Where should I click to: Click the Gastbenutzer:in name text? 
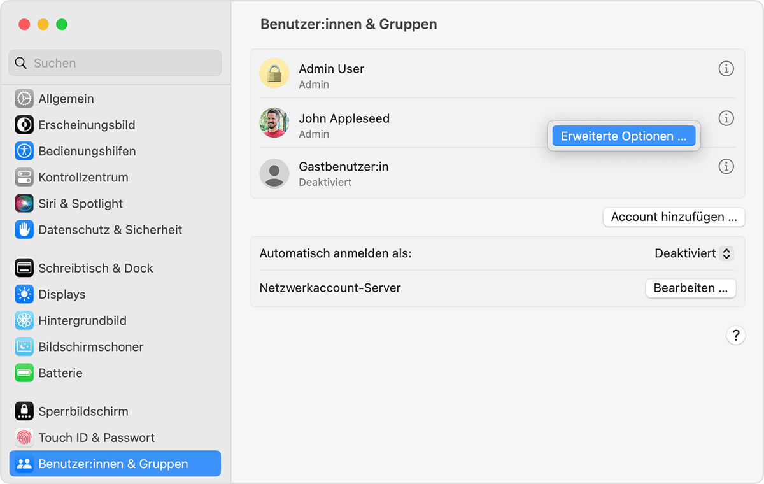tap(344, 166)
